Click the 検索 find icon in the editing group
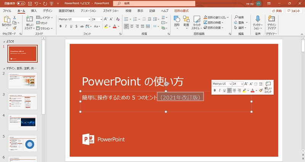 [239, 17]
